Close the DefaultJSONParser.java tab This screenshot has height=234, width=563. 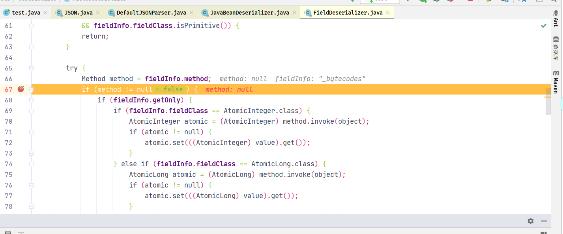pos(192,13)
